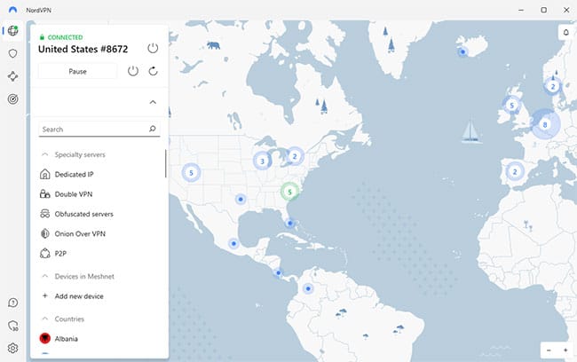Click the refresh server icon

click(153, 71)
